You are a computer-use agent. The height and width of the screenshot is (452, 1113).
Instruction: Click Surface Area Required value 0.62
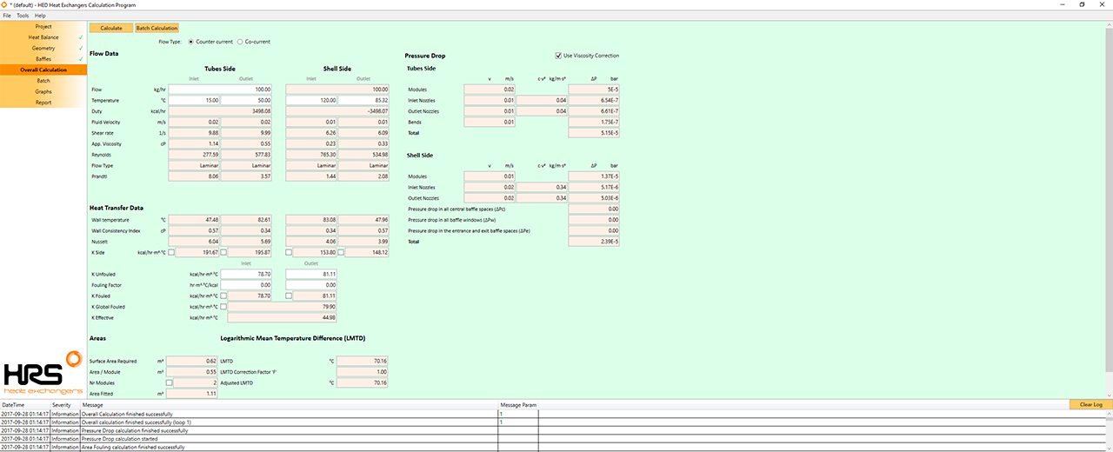pos(191,361)
